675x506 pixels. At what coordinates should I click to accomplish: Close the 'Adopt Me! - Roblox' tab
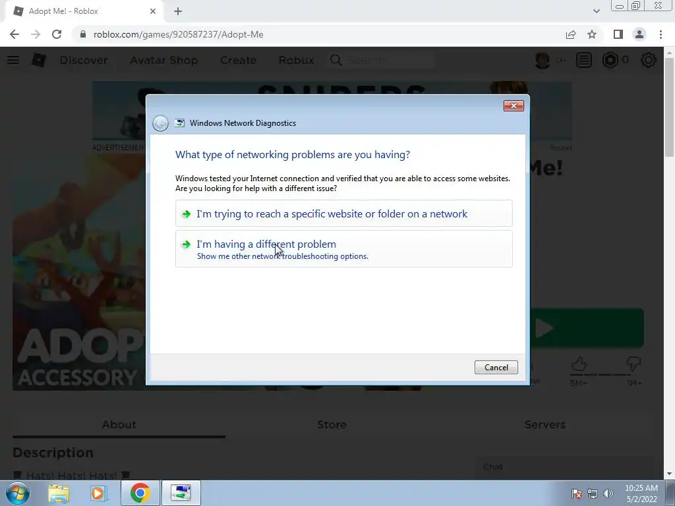(153, 11)
